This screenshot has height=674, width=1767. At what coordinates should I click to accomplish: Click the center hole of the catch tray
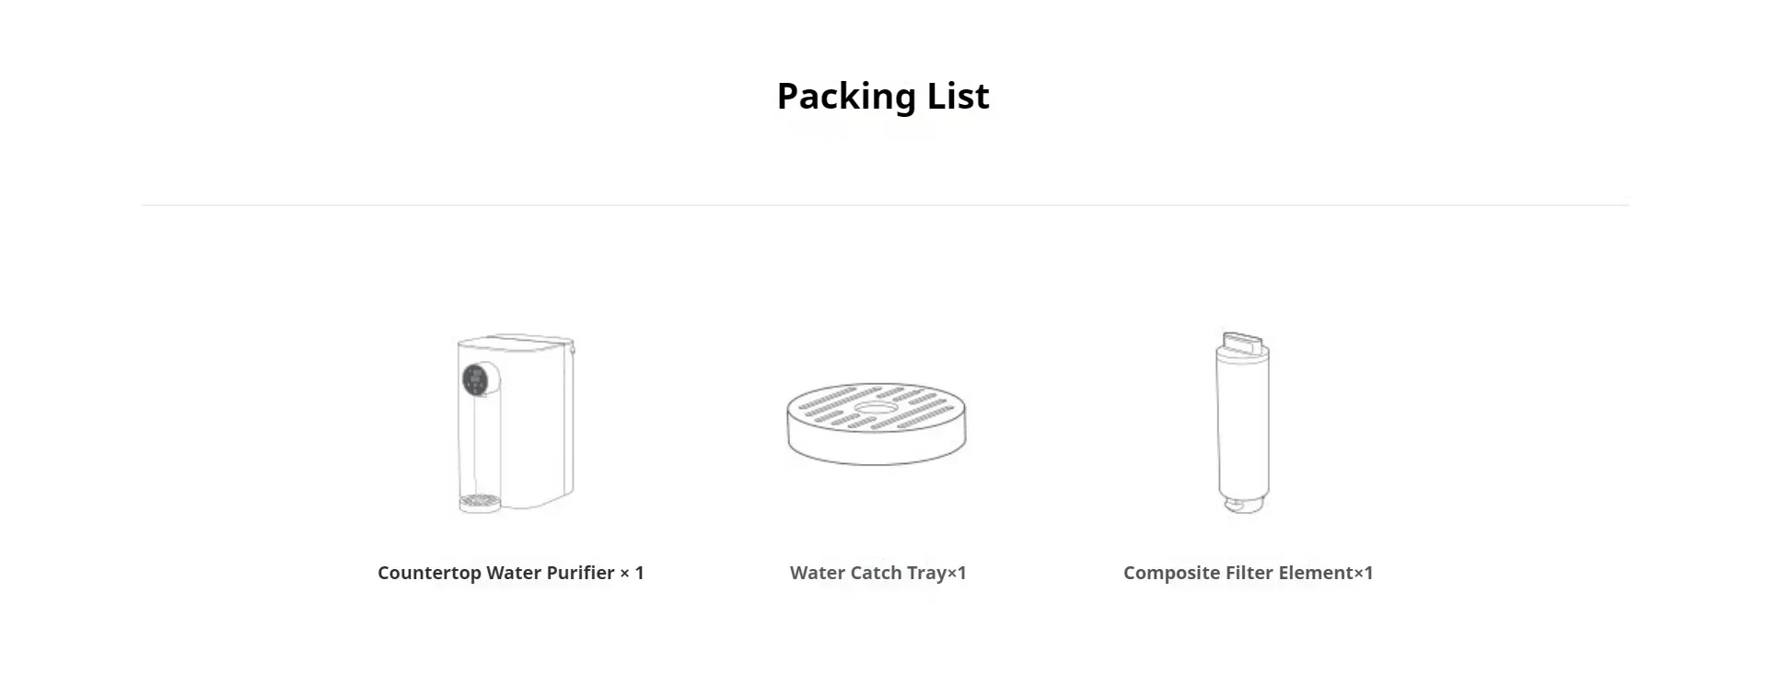pos(876,408)
